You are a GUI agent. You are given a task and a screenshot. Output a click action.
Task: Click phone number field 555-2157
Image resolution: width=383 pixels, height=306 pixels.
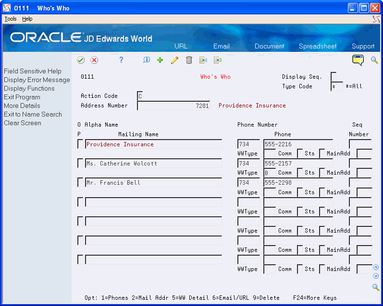298,163
